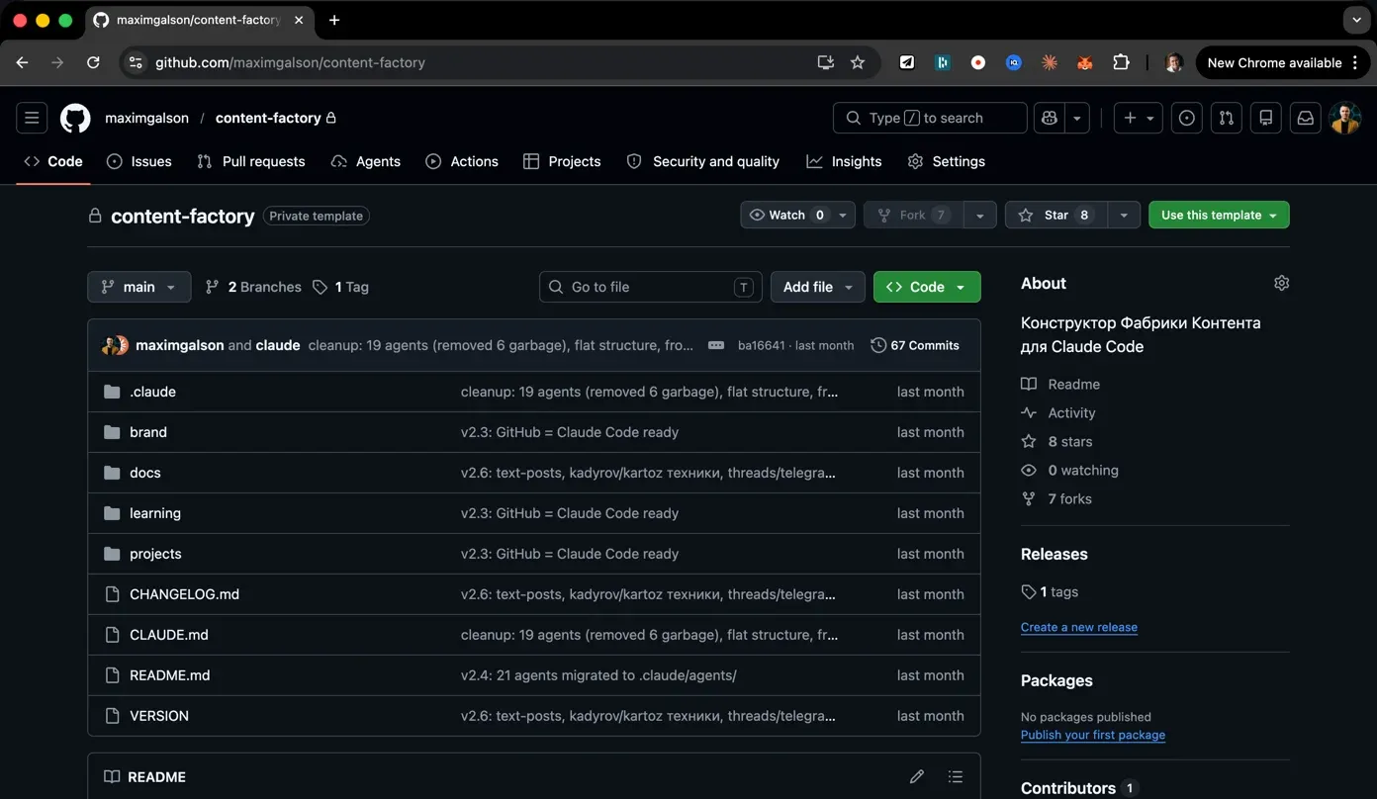Open the main branch dropdown
Screen dimensions: 1377x799
(138, 287)
